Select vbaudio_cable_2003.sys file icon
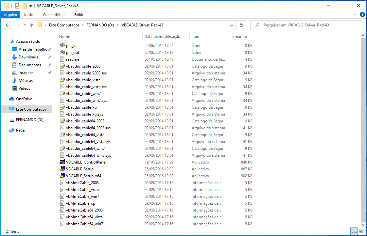Viewport: 367px width, 236px height. coord(62,73)
